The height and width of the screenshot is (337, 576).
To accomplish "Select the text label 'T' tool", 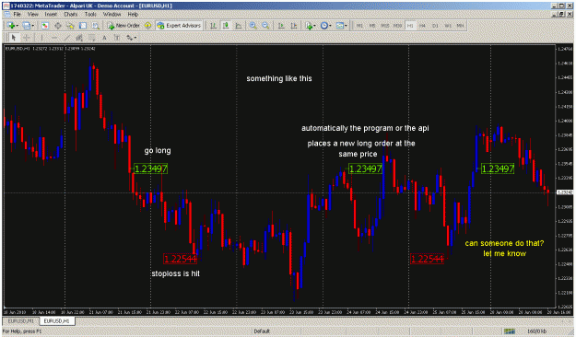I will tap(117, 38).
